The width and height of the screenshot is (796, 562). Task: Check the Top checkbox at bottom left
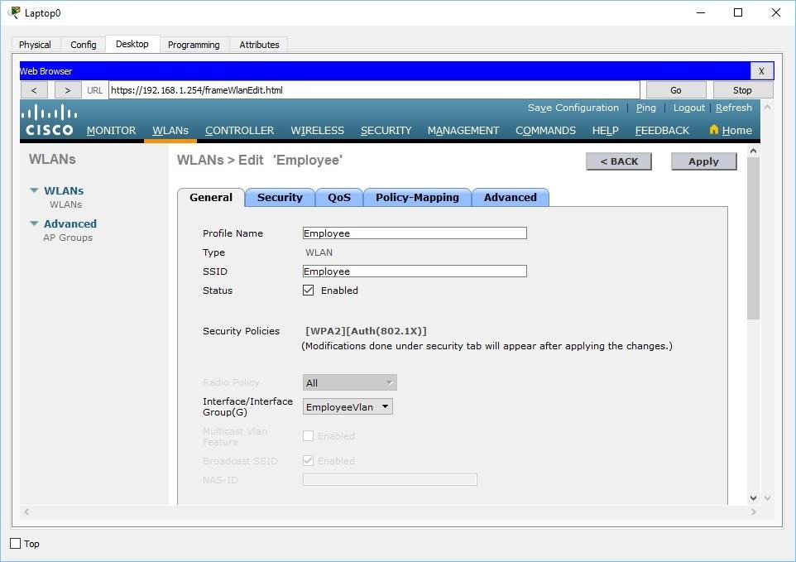[14, 544]
